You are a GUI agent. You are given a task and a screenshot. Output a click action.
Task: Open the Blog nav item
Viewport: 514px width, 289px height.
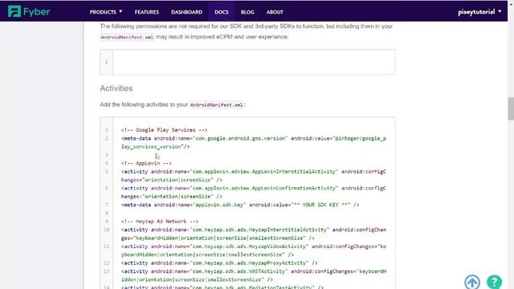(247, 12)
